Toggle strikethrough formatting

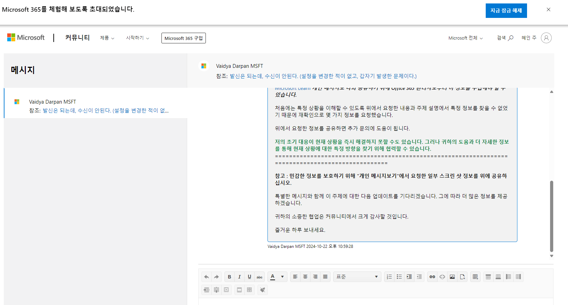pos(260,277)
